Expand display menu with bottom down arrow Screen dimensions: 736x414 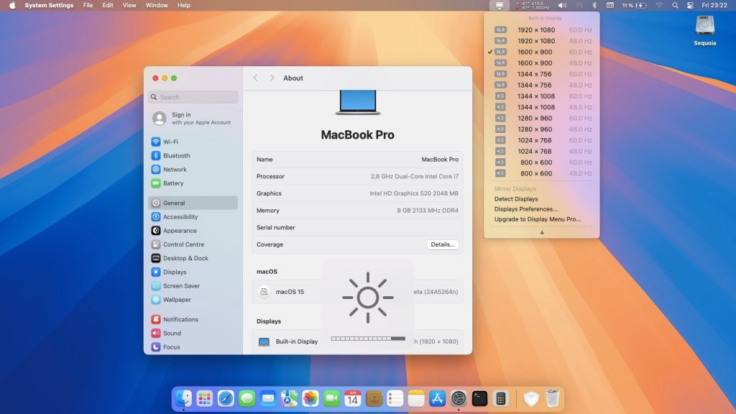[x=542, y=232]
